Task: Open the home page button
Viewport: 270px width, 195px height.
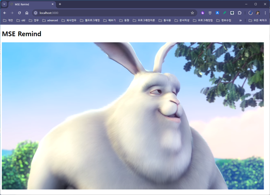Action: point(27,13)
